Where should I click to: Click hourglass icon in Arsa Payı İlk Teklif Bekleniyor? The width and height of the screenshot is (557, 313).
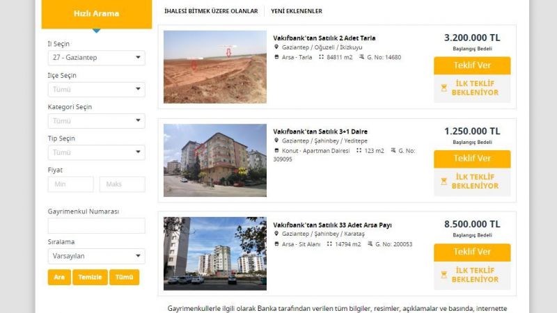(444, 275)
